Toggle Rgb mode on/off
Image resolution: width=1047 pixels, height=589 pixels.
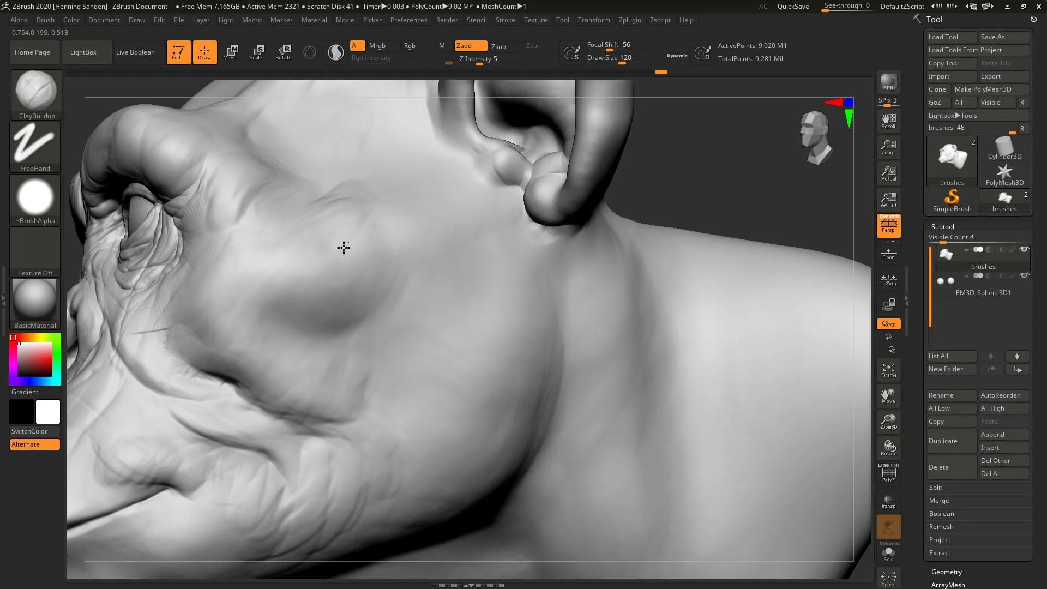tap(410, 45)
